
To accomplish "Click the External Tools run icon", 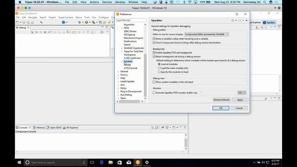I will 93,22.
